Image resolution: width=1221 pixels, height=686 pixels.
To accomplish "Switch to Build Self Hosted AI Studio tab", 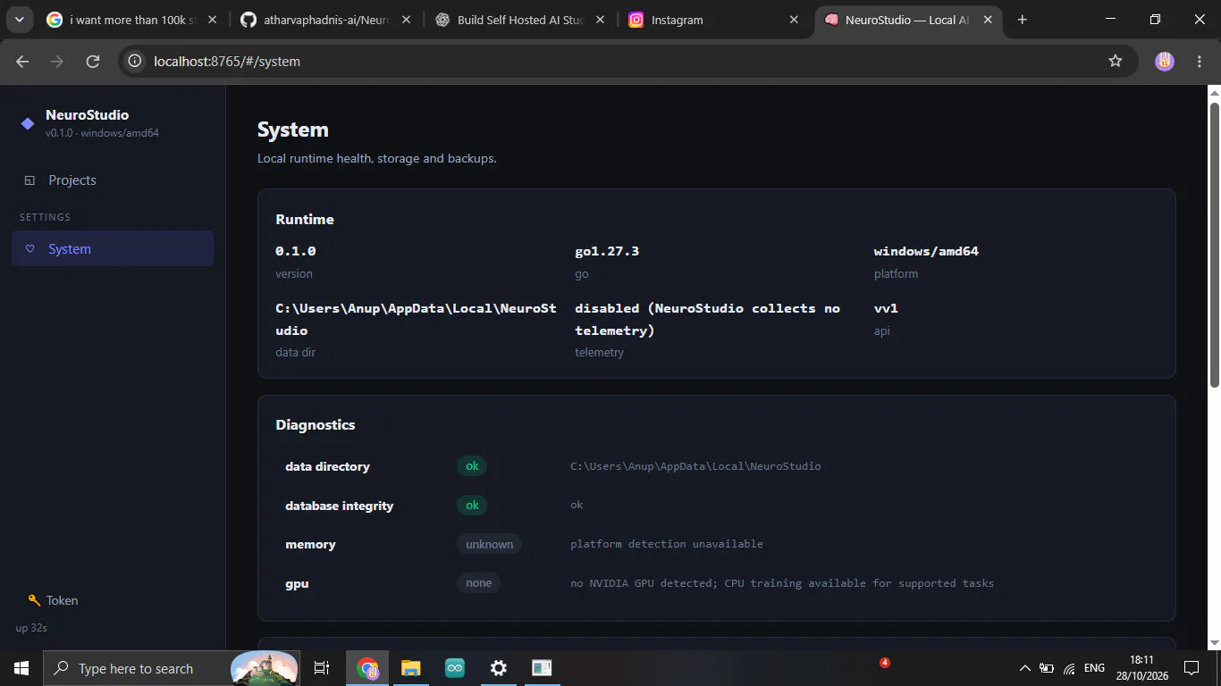I will coord(519,20).
